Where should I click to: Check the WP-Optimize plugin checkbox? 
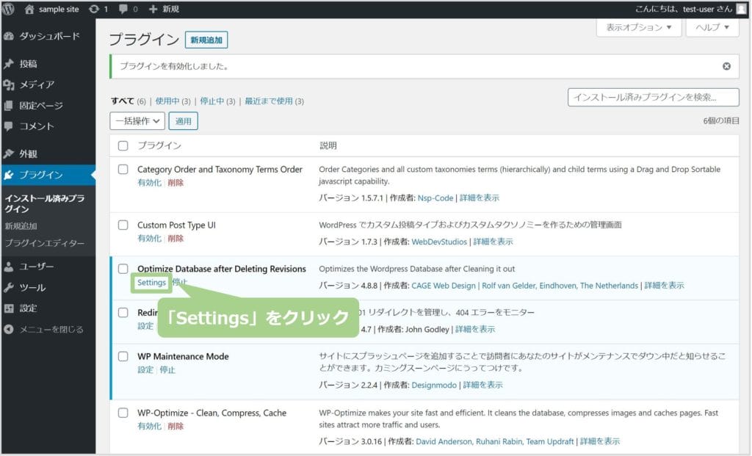pyautogui.click(x=123, y=413)
